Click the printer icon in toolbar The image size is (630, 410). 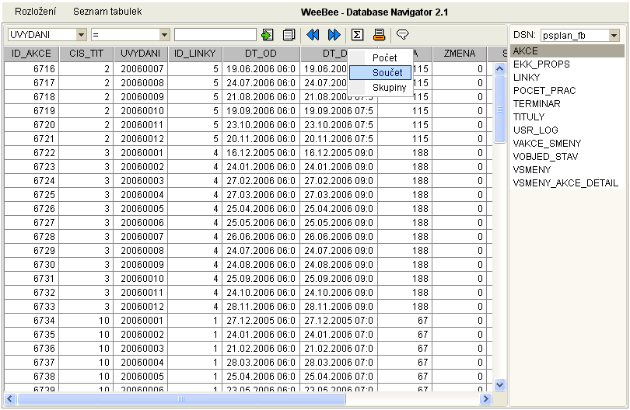click(380, 35)
